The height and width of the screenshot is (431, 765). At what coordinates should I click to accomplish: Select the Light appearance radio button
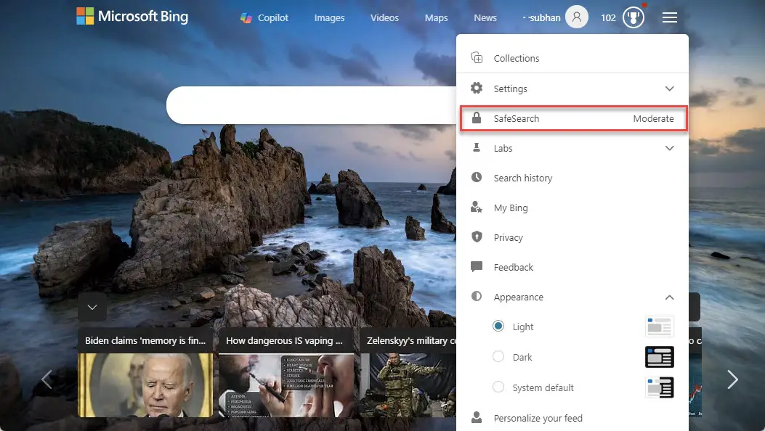498,327
